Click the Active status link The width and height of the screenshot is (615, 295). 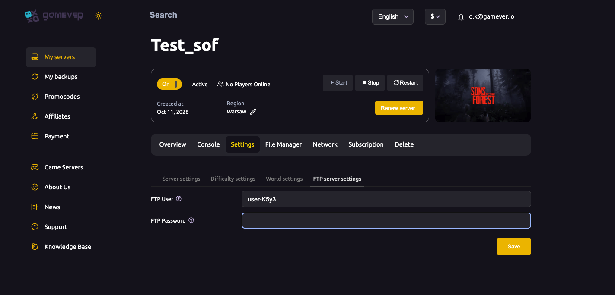point(200,85)
